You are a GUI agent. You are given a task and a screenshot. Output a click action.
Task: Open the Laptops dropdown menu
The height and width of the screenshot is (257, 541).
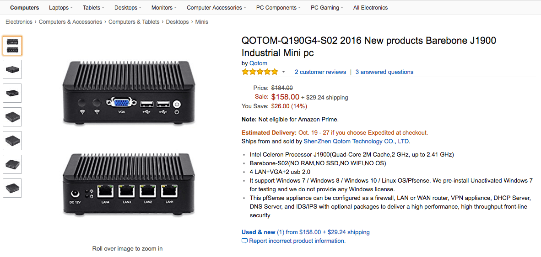[x=61, y=8]
